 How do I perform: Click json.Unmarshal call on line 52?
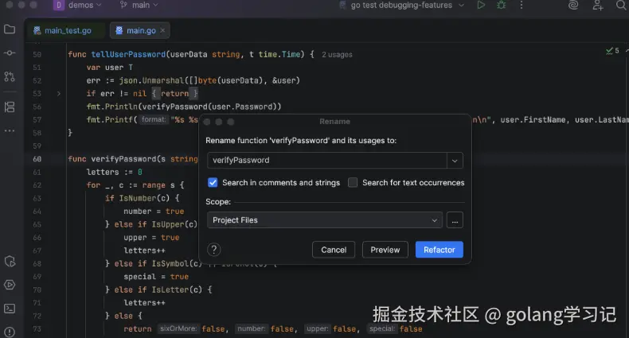coord(151,80)
